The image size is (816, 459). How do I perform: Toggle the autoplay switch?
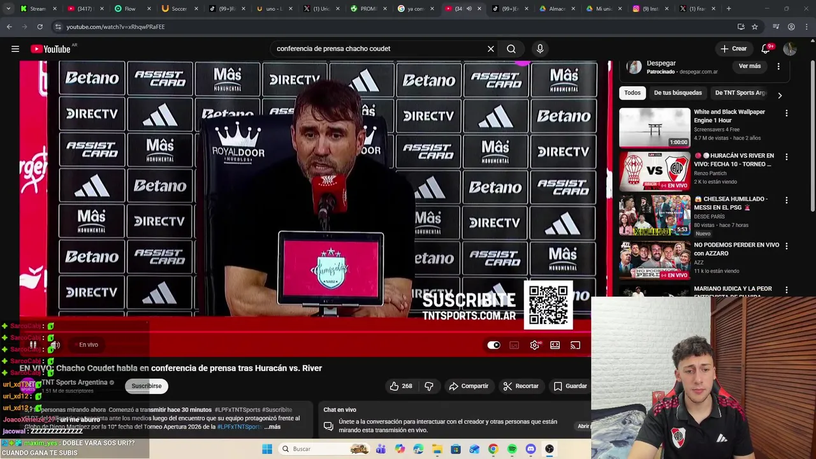[x=493, y=345]
